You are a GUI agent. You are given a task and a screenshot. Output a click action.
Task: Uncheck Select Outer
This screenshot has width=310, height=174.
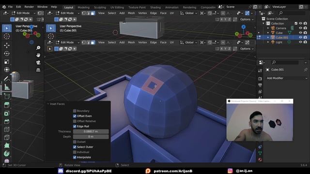point(75,147)
